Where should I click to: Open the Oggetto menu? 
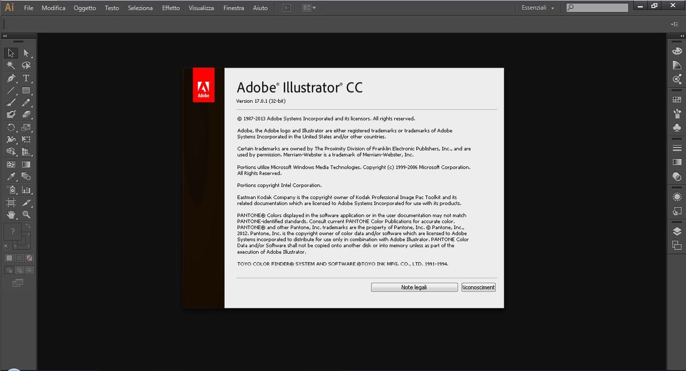(x=85, y=8)
